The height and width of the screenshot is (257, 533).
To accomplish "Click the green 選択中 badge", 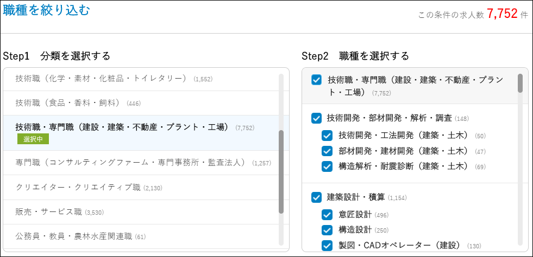I will 33,139.
